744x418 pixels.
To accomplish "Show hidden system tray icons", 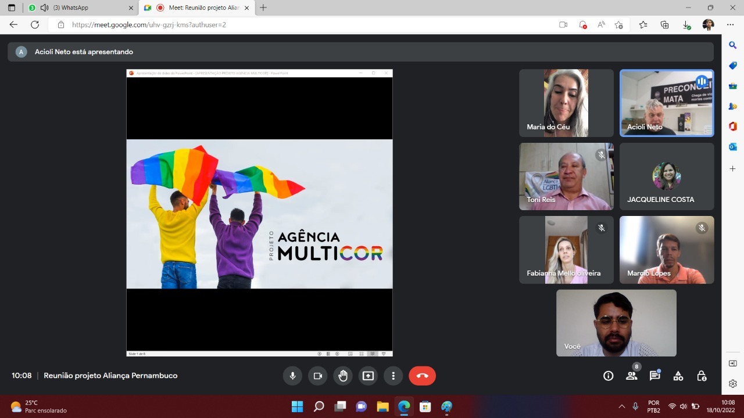I will coord(621,406).
